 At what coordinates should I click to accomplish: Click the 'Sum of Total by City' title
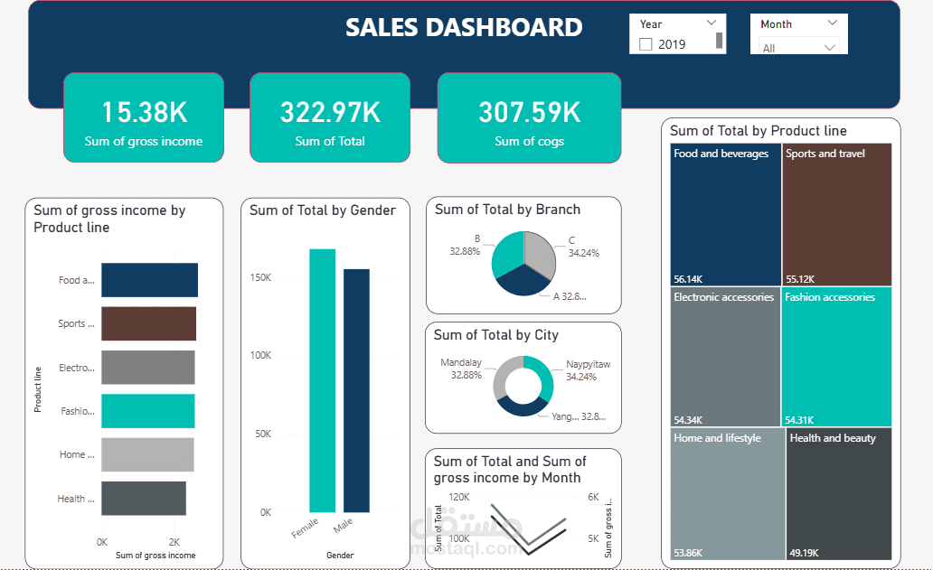tap(496, 335)
